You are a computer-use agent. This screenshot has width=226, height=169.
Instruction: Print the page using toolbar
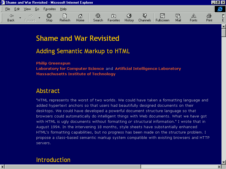(209, 18)
